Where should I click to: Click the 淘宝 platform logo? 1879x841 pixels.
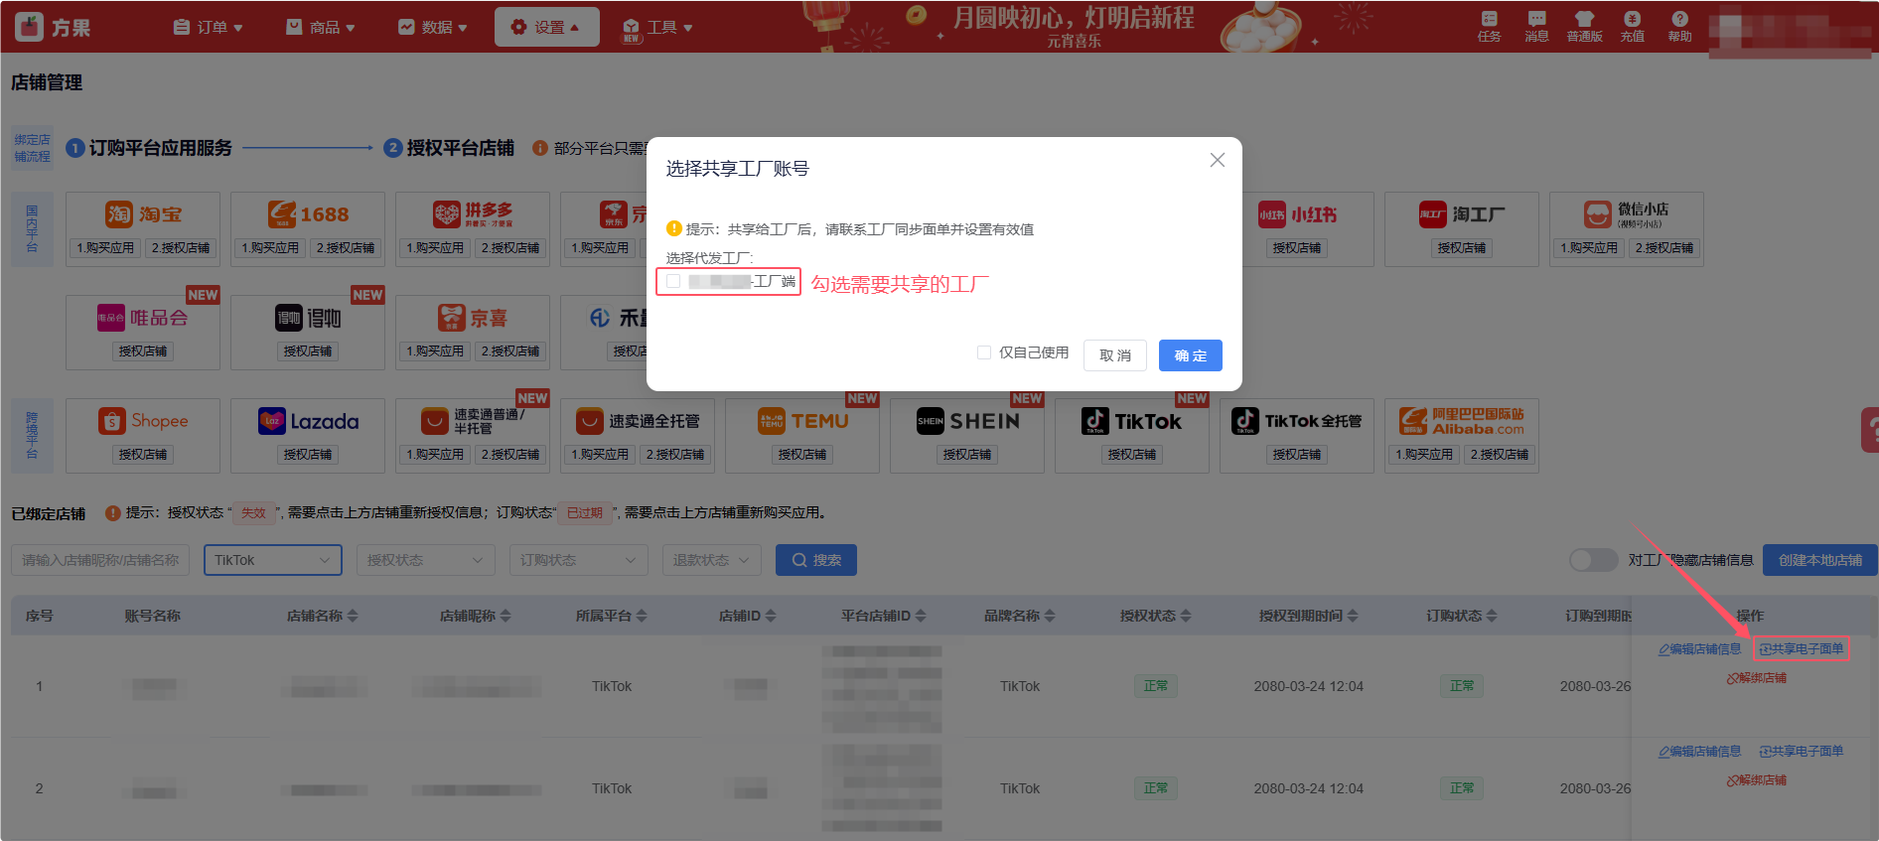tap(143, 214)
